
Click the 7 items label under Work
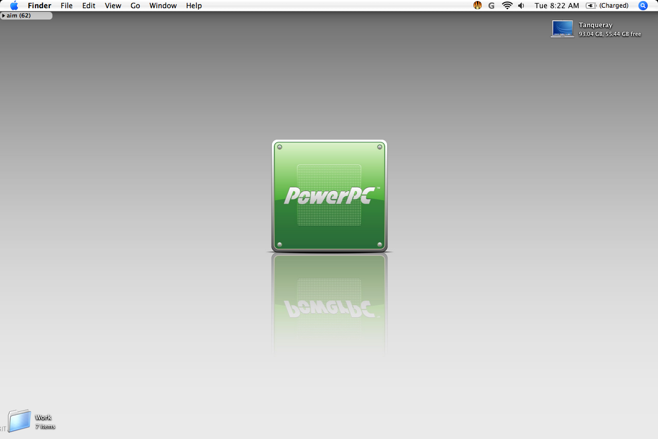(x=45, y=427)
